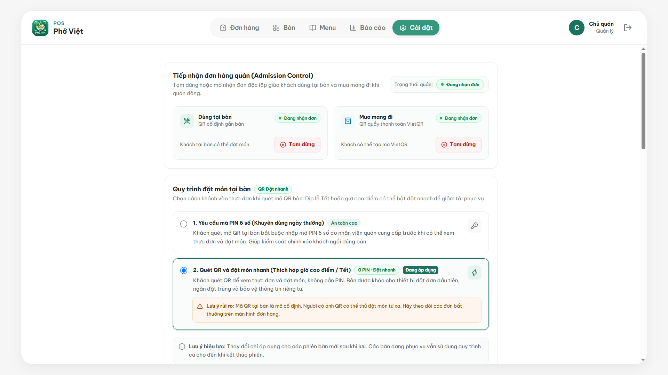This screenshot has width=668, height=375.
Task: Pause dine-in orders with Tạm dừng
Action: click(x=297, y=144)
